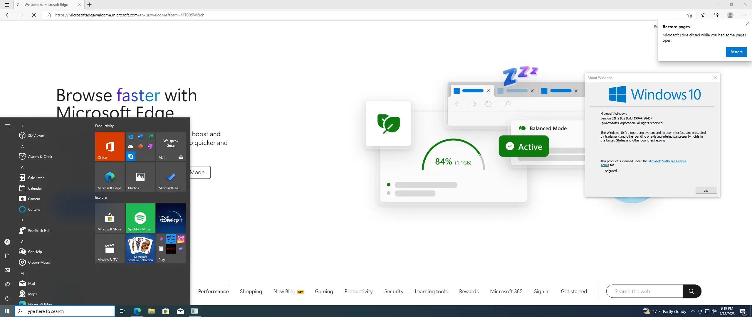Expand the Start menu hamburger button
Screen dimensions: 752x317
7,125
